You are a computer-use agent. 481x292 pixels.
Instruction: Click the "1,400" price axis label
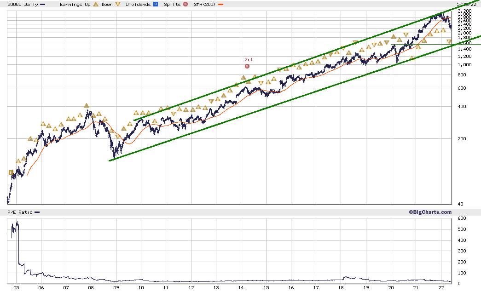pyautogui.click(x=464, y=49)
